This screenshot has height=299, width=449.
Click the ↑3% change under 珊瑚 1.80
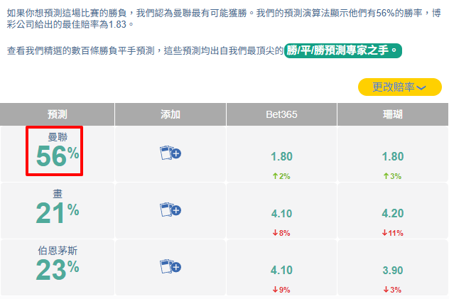393,176
